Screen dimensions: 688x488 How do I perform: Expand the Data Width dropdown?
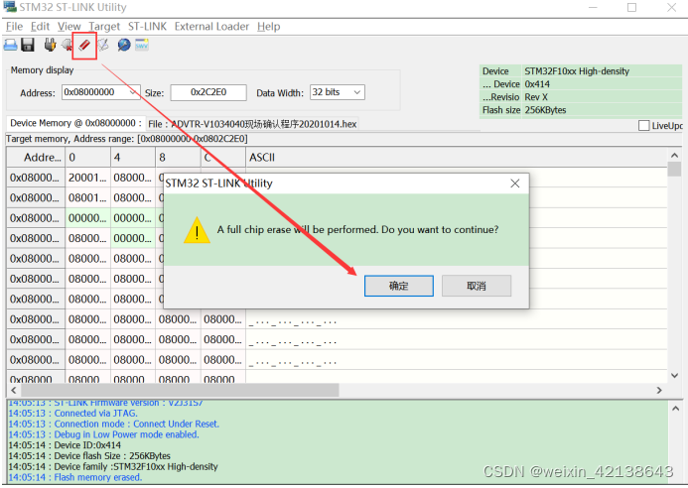coord(357,92)
